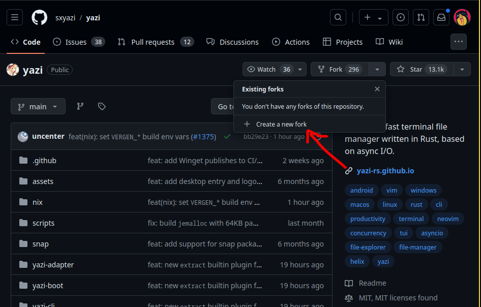View tags icon in branch toolbar
The width and height of the screenshot is (481, 307).
[x=102, y=106]
